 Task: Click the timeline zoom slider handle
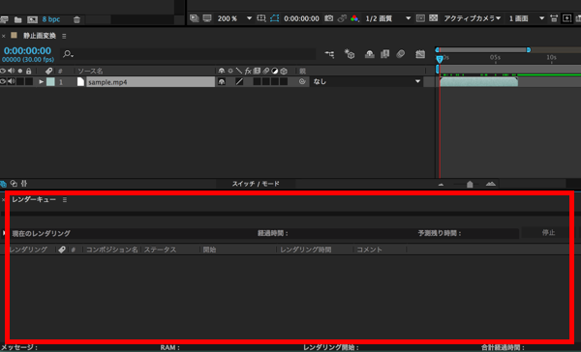(x=470, y=184)
